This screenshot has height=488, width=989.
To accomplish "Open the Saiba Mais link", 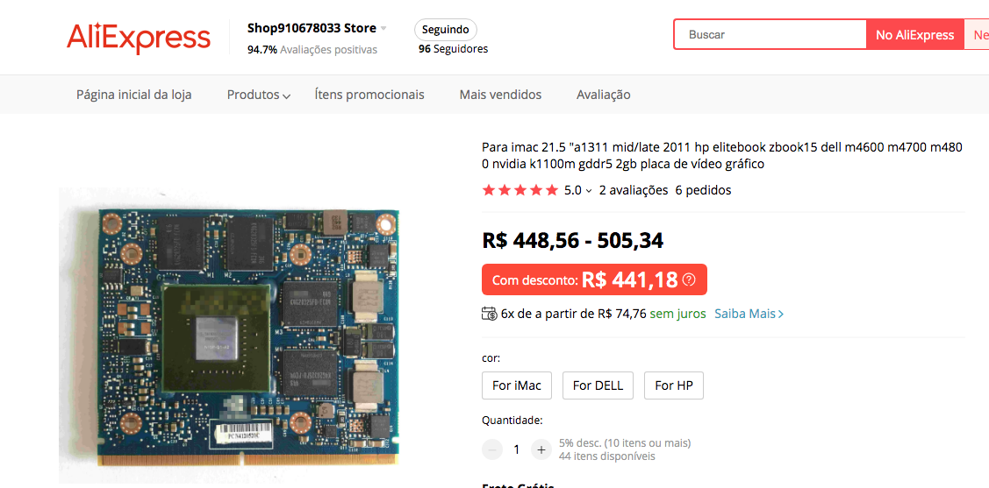I will [x=749, y=313].
